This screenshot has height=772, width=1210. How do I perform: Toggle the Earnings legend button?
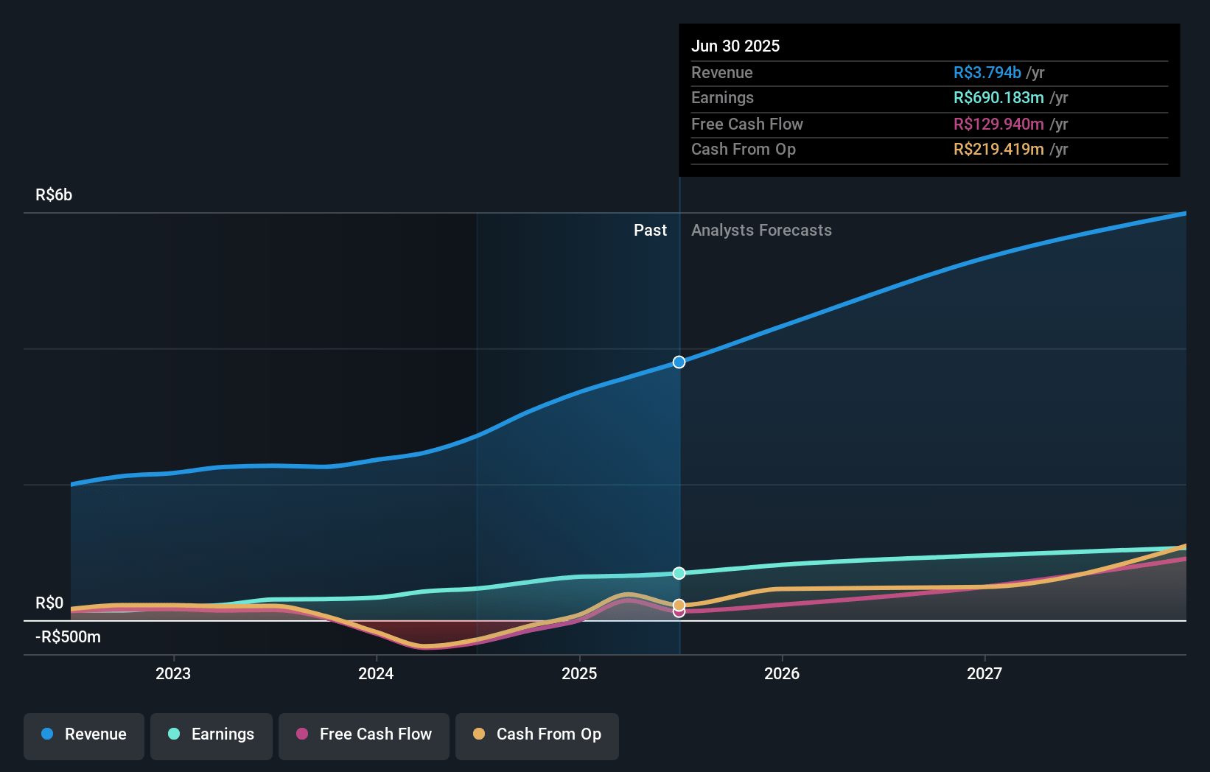pyautogui.click(x=211, y=736)
